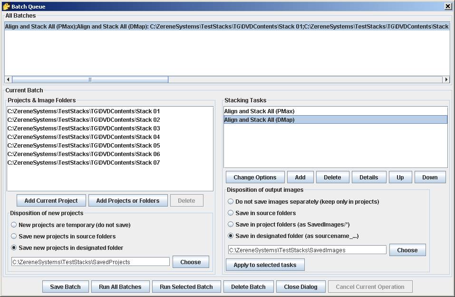Click Add Current Project button
Screen dimensions: 455x297
[x=51, y=200]
